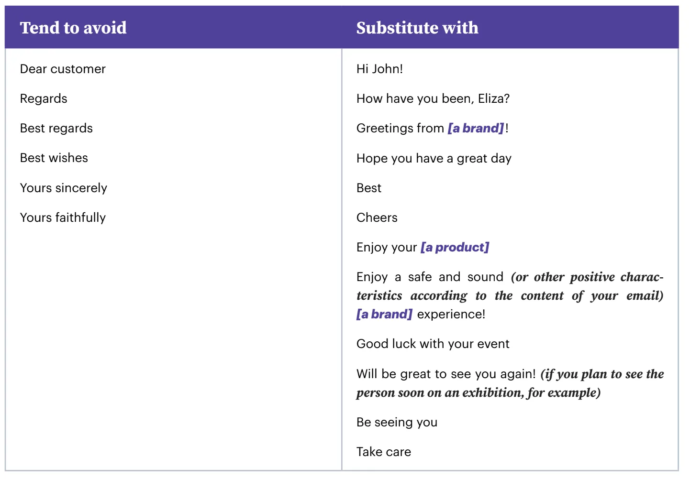Screen dimensions: 690x479
Task: Click the "Dear customer" entry
Action: pyautogui.click(x=63, y=69)
